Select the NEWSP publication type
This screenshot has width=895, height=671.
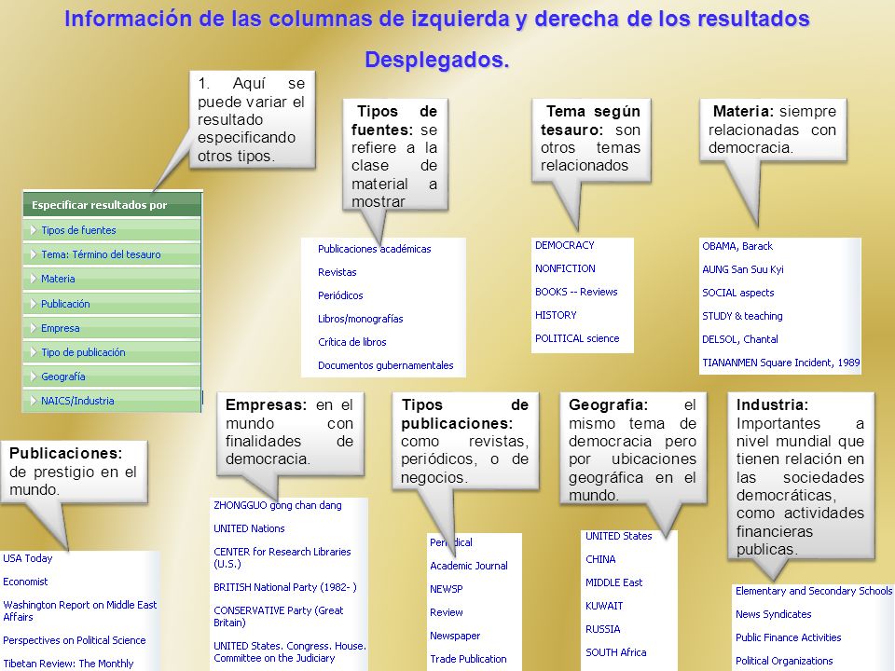tap(447, 589)
